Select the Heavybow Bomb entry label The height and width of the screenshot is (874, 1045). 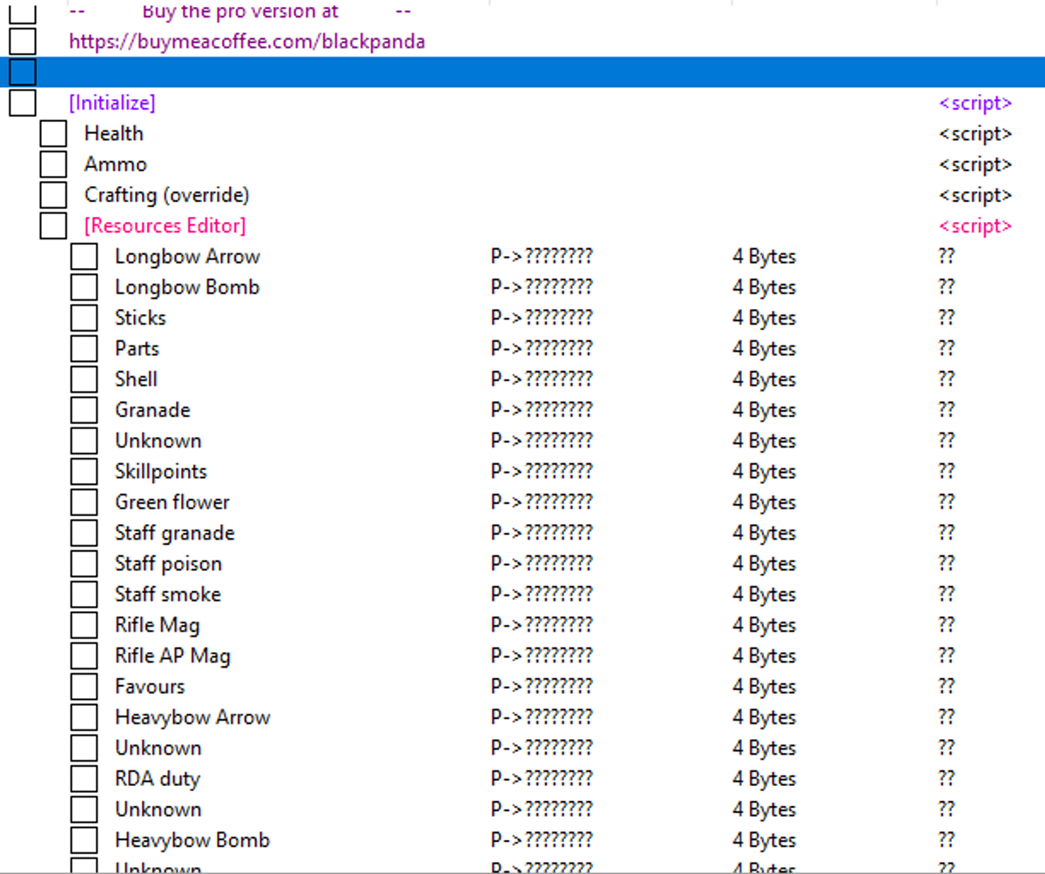(192, 840)
